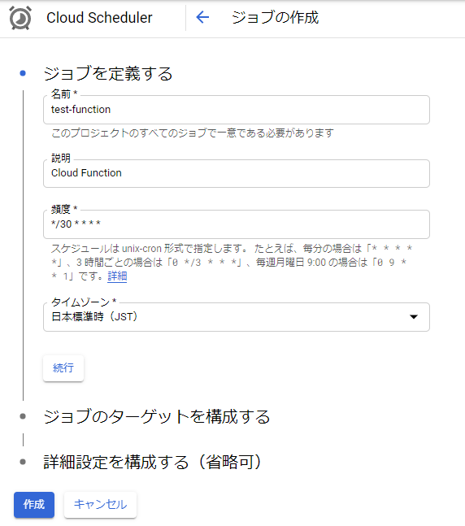Click the 名前 field with test-function
The width and height of the screenshot is (465, 526).
pos(237,110)
